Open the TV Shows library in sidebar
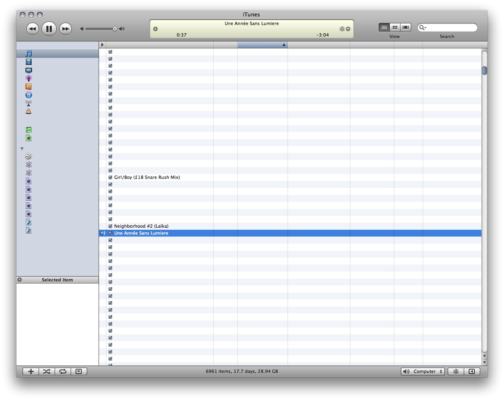Image resolution: width=504 pixels, height=400 pixels. click(x=29, y=70)
